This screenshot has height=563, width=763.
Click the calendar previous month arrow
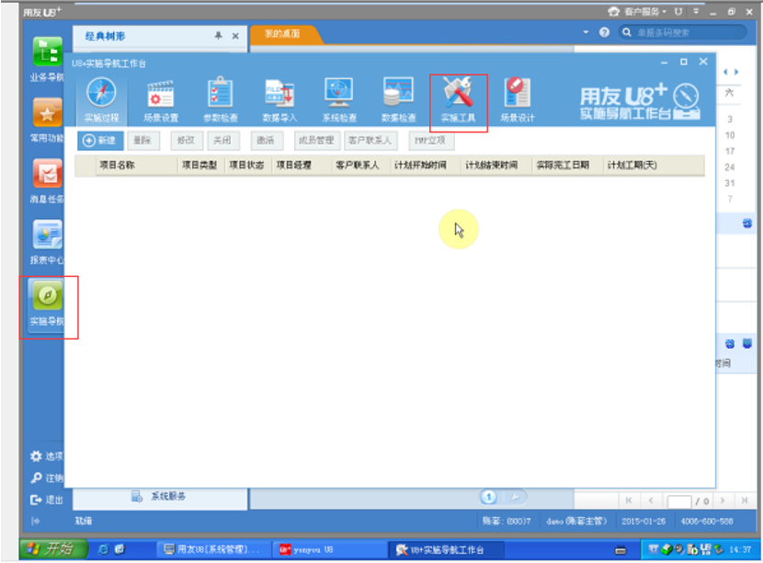coord(725,72)
